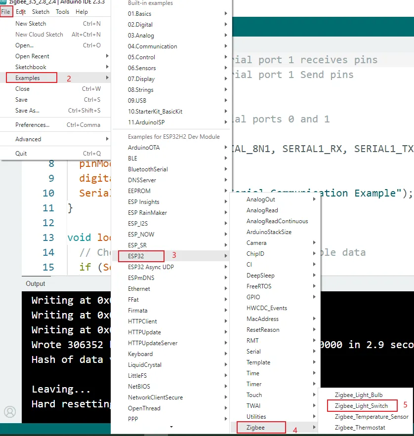
Task: Choose Quit from the File menu
Action: [x=56, y=154]
